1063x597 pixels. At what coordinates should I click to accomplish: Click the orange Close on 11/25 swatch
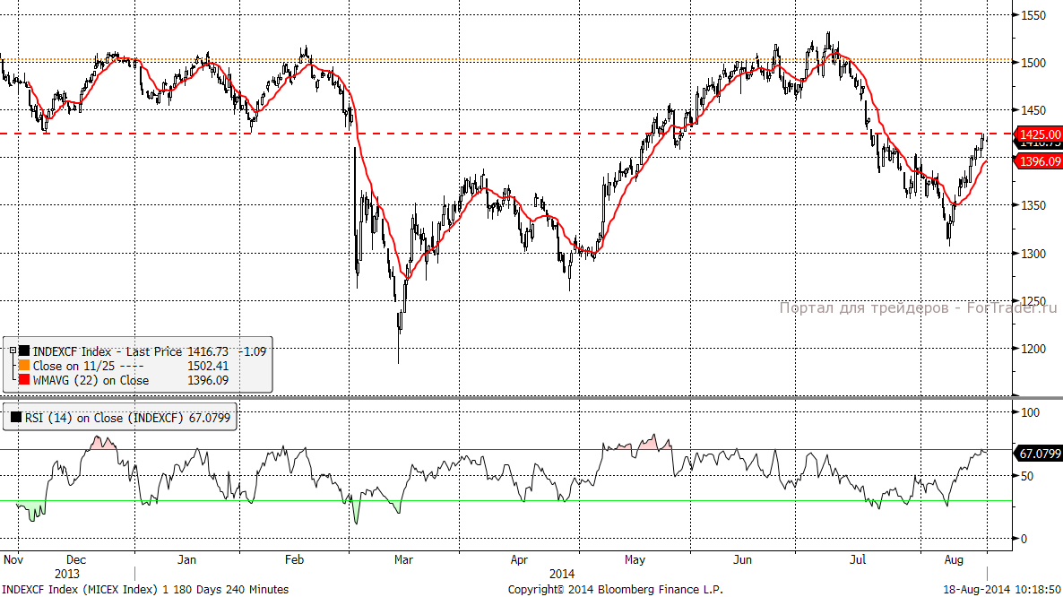pyautogui.click(x=24, y=366)
